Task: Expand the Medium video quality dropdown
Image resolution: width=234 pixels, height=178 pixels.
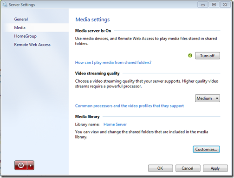Action: click(208, 98)
